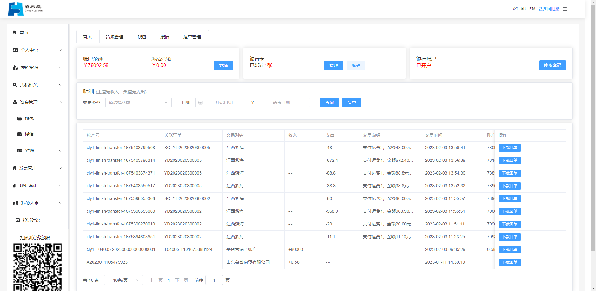
Task: Click the envelope icon for 投诉建议
Action: (18, 220)
